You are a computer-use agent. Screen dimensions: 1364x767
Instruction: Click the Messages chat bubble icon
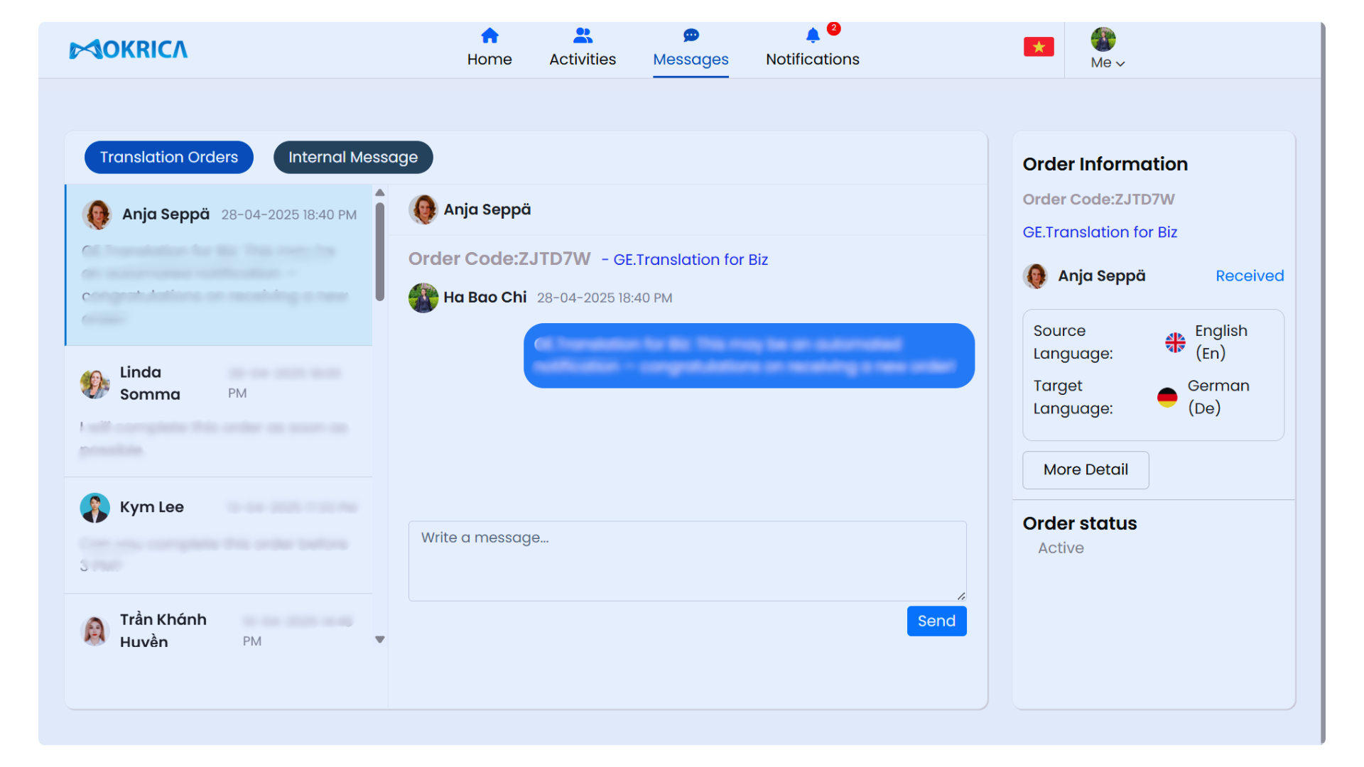691,36
